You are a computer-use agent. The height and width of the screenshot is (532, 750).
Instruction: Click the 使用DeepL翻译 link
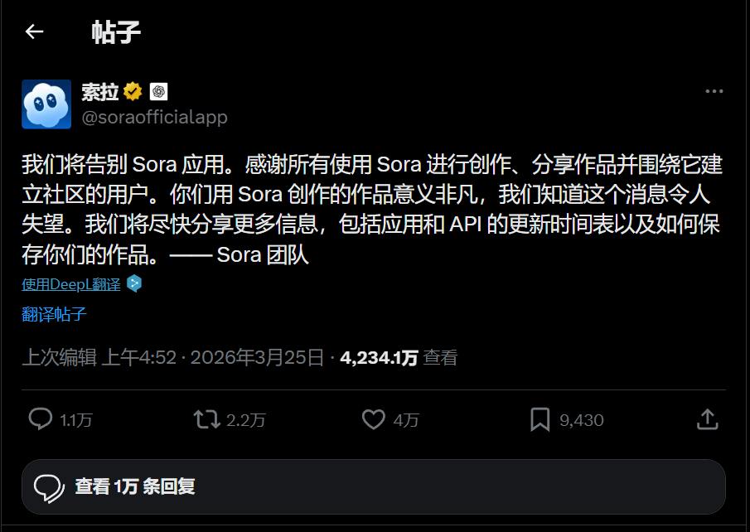71,284
